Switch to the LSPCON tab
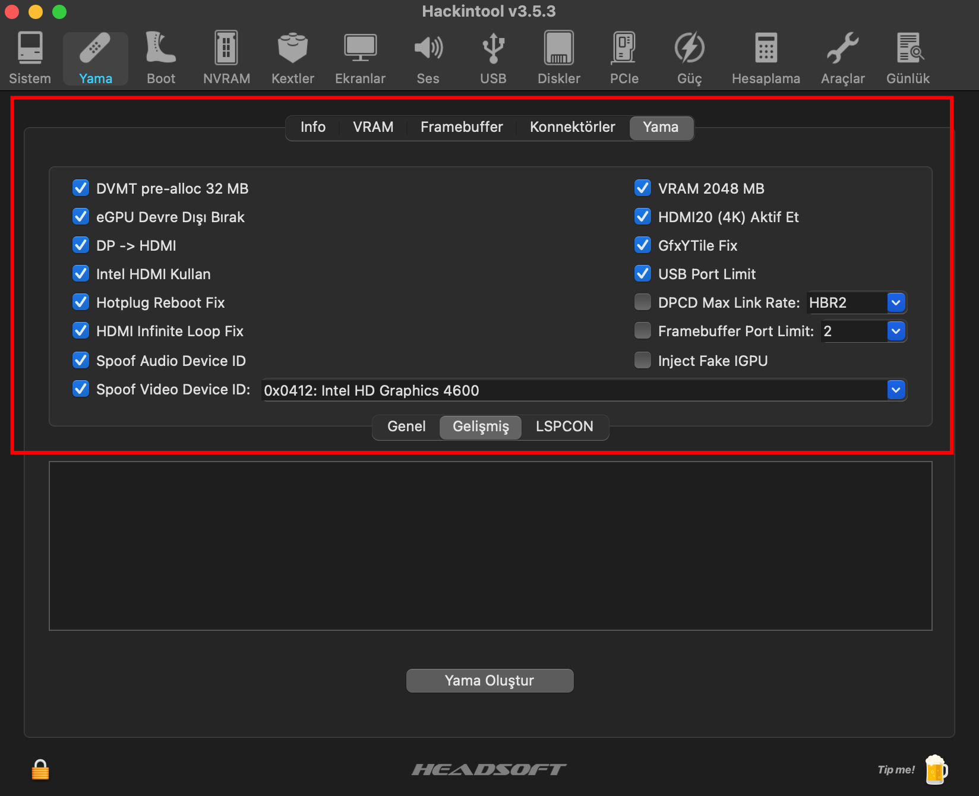Screen dimensions: 979x796 click(564, 427)
